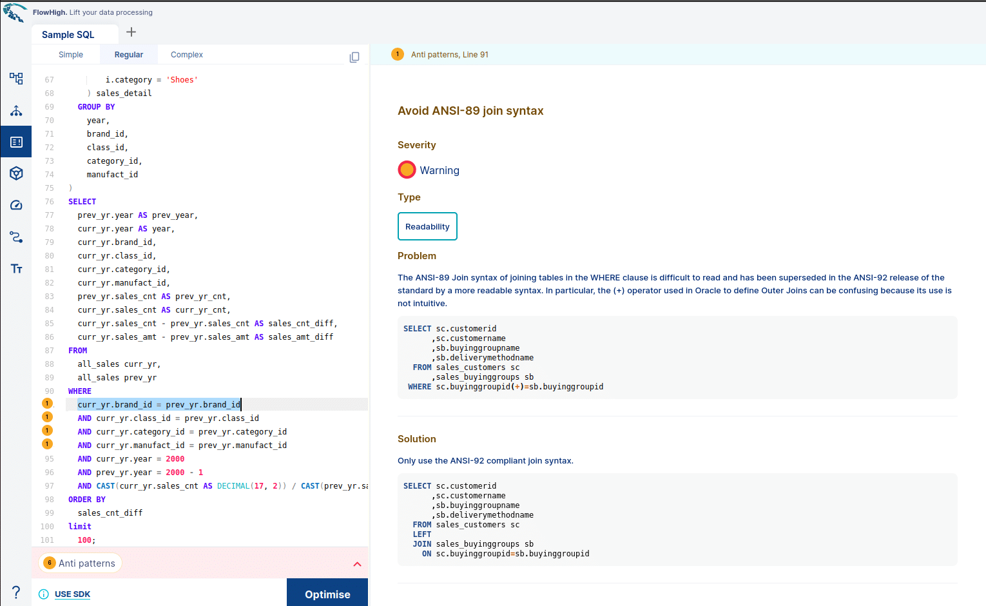
Task: Open the USE SDK link
Action: [x=72, y=594]
